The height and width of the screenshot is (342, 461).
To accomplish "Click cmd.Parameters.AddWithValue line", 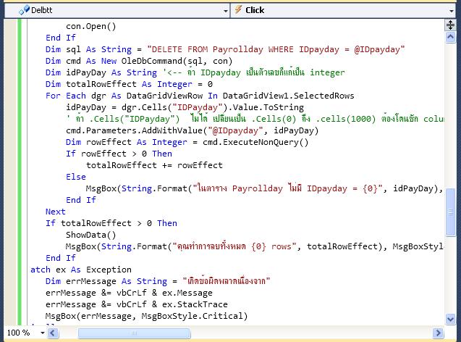I will (x=193, y=130).
